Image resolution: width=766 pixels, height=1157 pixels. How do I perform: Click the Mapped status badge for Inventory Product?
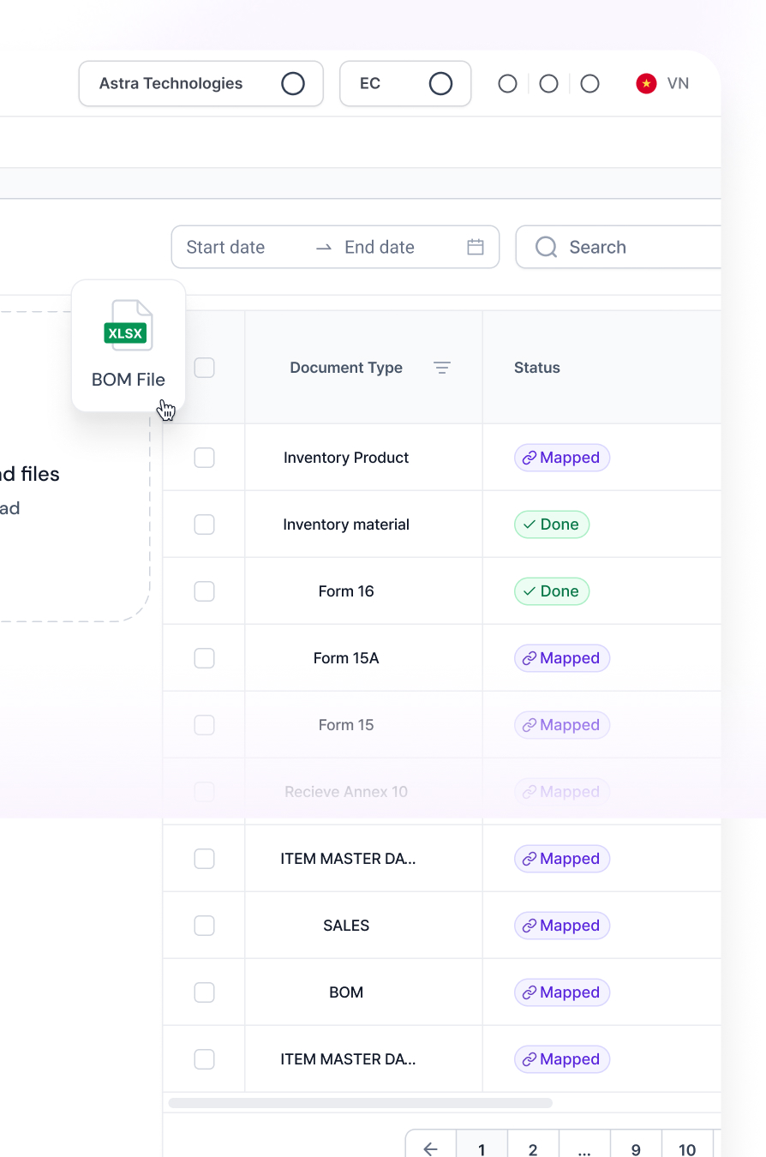(562, 458)
